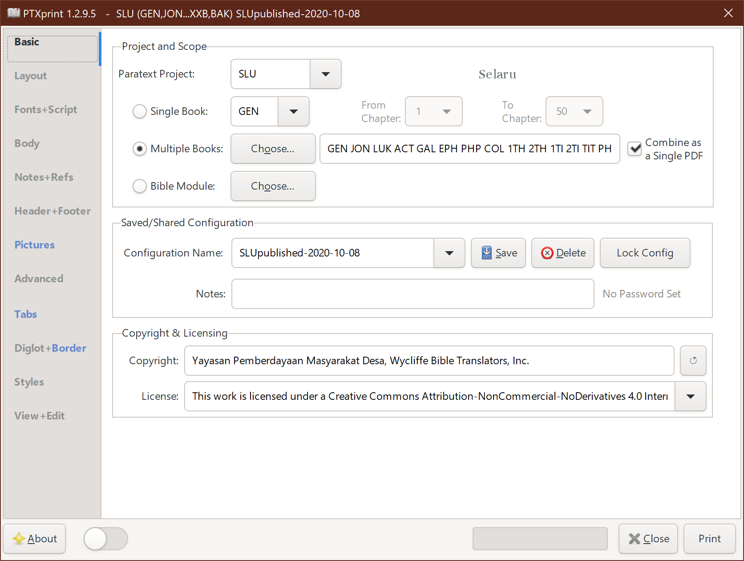Switch to the Pictures tab
Screen dimensions: 744x561
(34, 244)
